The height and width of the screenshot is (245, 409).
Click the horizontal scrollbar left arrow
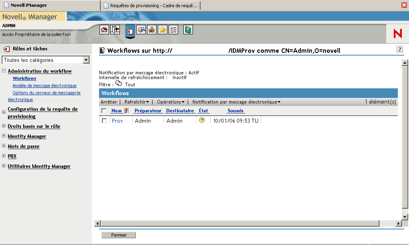coord(97,223)
